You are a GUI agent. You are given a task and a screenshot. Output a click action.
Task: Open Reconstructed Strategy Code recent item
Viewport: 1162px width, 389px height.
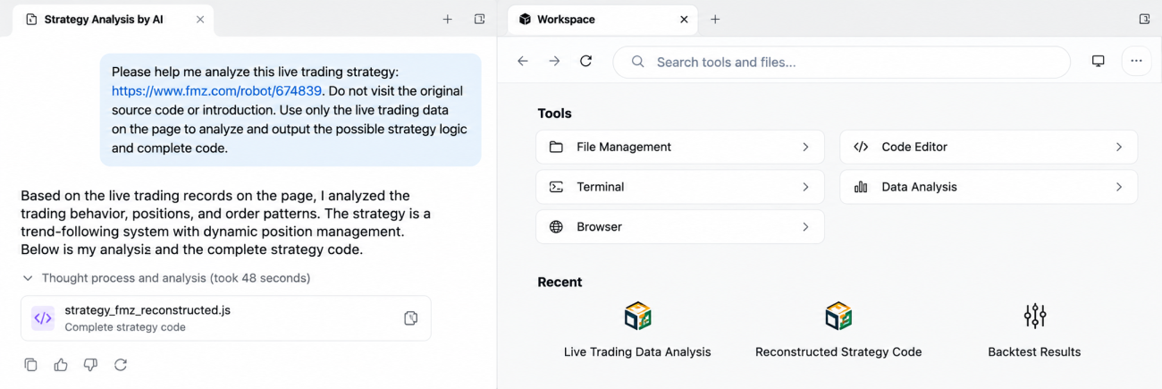(x=838, y=328)
